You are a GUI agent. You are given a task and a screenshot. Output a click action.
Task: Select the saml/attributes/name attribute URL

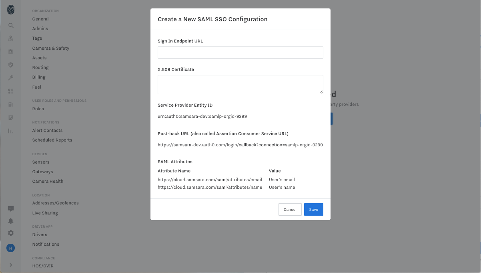[210, 187]
